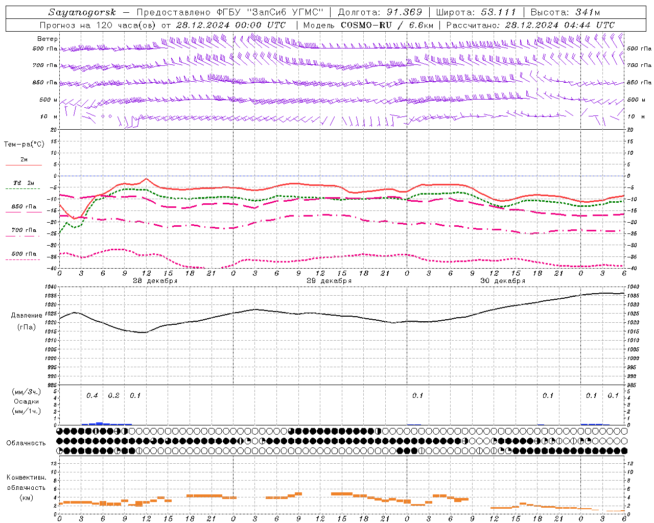Click the 850 гПа temperature legend dashed line
This screenshot has height=523, width=654.
tap(24, 211)
